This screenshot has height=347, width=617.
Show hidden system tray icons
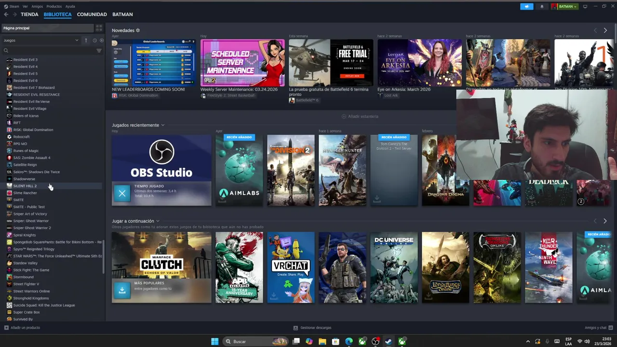pyautogui.click(x=528, y=341)
